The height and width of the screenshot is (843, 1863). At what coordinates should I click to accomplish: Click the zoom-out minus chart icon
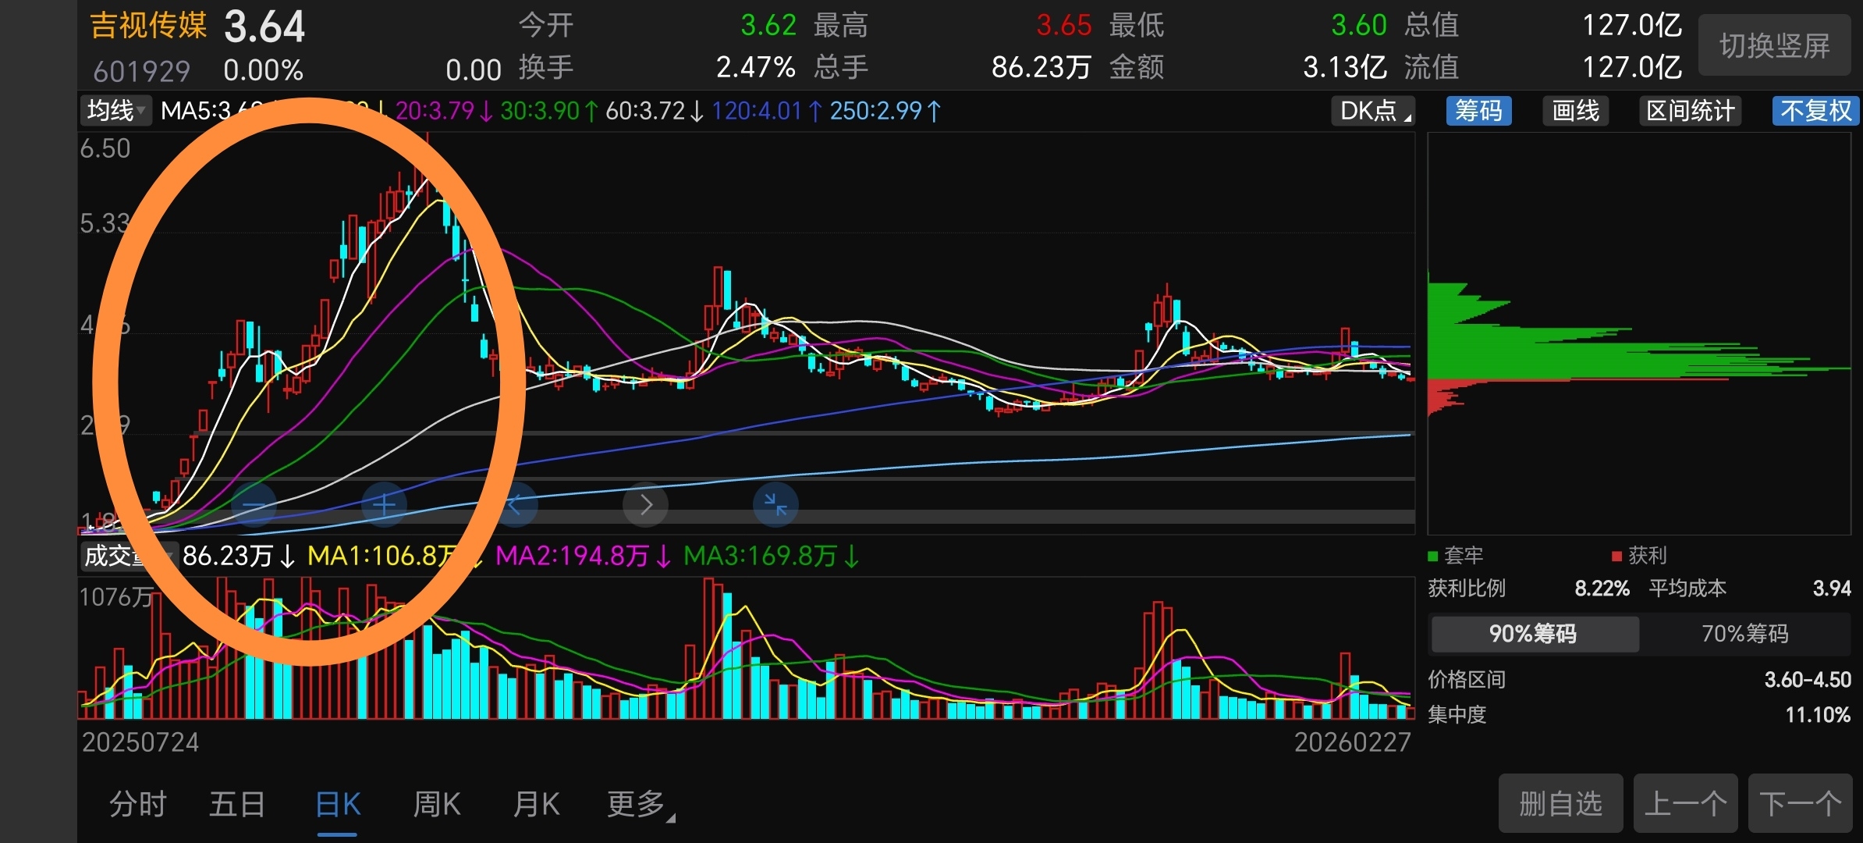254,505
